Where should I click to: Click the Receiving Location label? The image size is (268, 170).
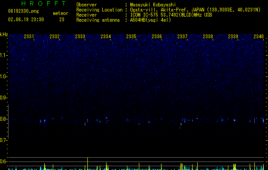(x=99, y=10)
